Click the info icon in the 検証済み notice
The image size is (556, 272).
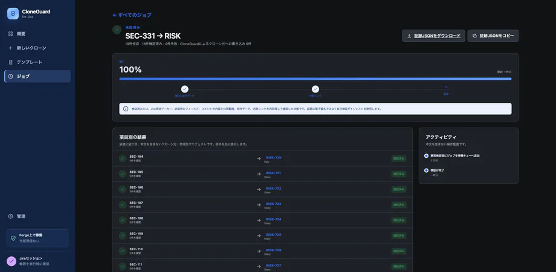(x=126, y=109)
